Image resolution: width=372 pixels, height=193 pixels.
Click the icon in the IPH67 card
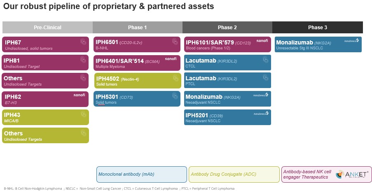pyautogui.click(x=83, y=42)
